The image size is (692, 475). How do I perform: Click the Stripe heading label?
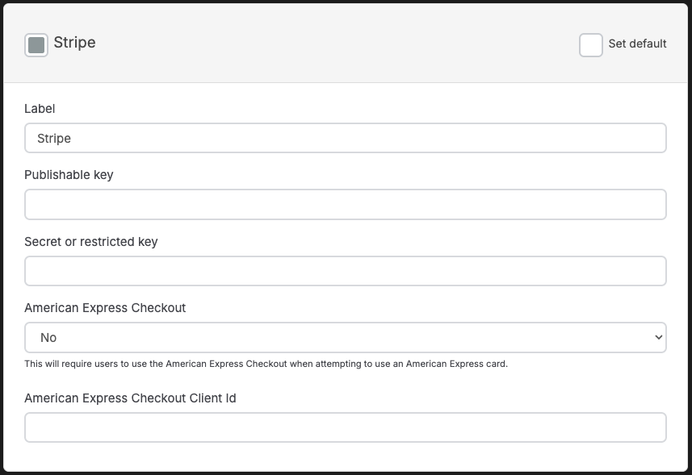click(74, 42)
